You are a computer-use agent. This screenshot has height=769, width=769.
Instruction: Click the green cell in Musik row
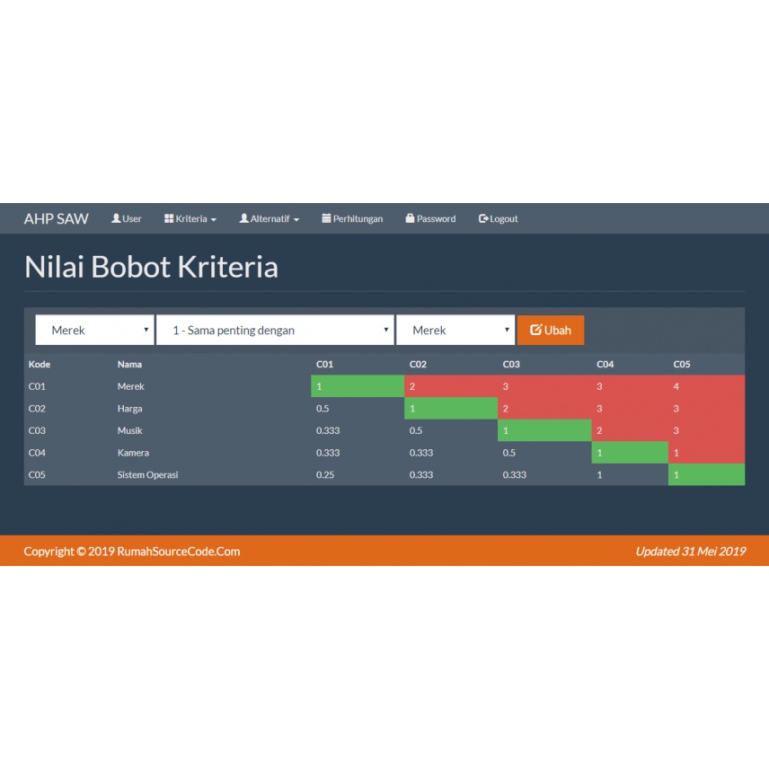pos(544,430)
